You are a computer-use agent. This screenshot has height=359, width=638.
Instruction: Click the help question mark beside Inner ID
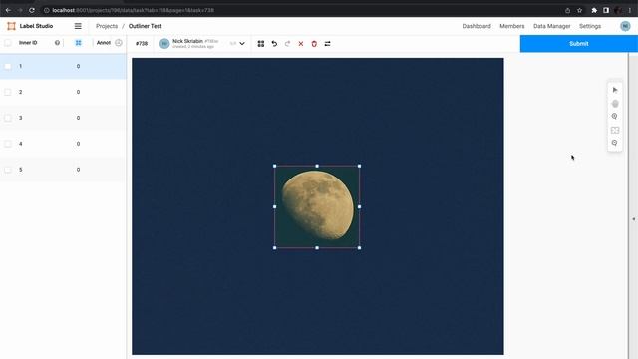coord(57,43)
